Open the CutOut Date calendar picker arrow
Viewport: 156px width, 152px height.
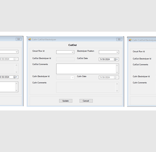[117, 59]
